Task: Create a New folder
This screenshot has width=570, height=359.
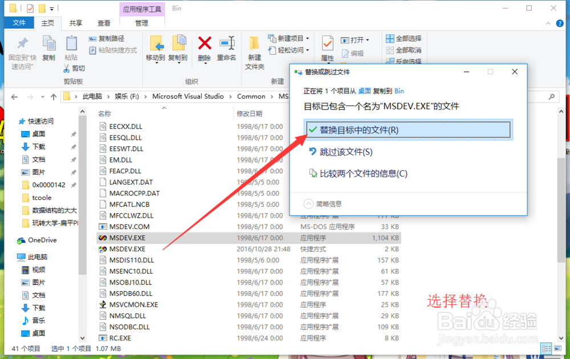Action: 254,52
